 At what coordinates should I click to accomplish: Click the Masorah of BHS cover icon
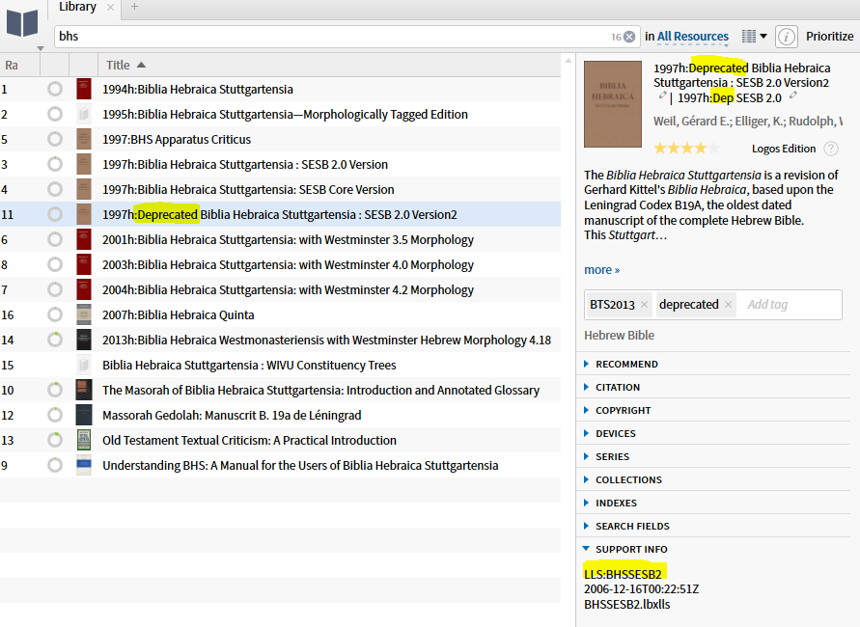click(x=84, y=390)
